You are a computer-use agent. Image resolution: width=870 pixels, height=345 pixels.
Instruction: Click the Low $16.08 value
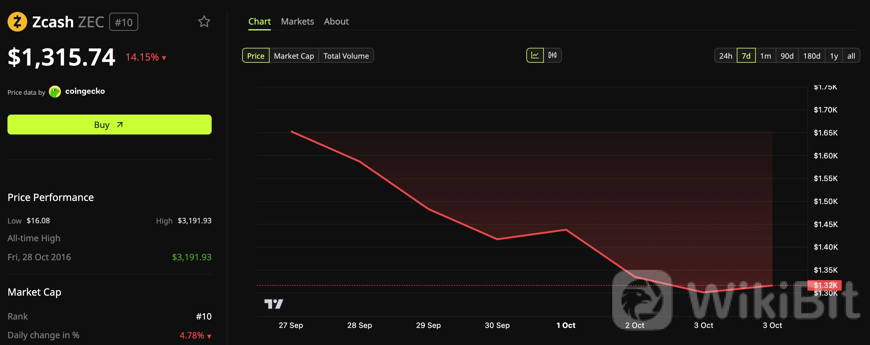pos(38,221)
